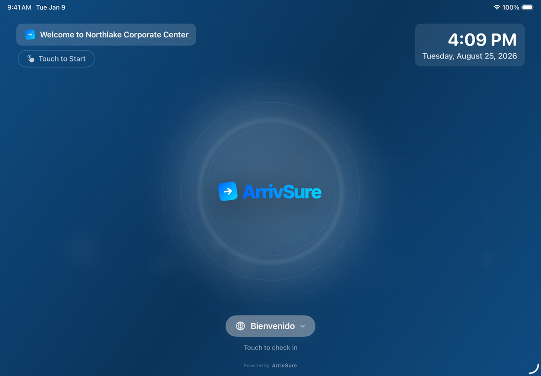Click the curved corner handle at bottom right

pos(534,369)
